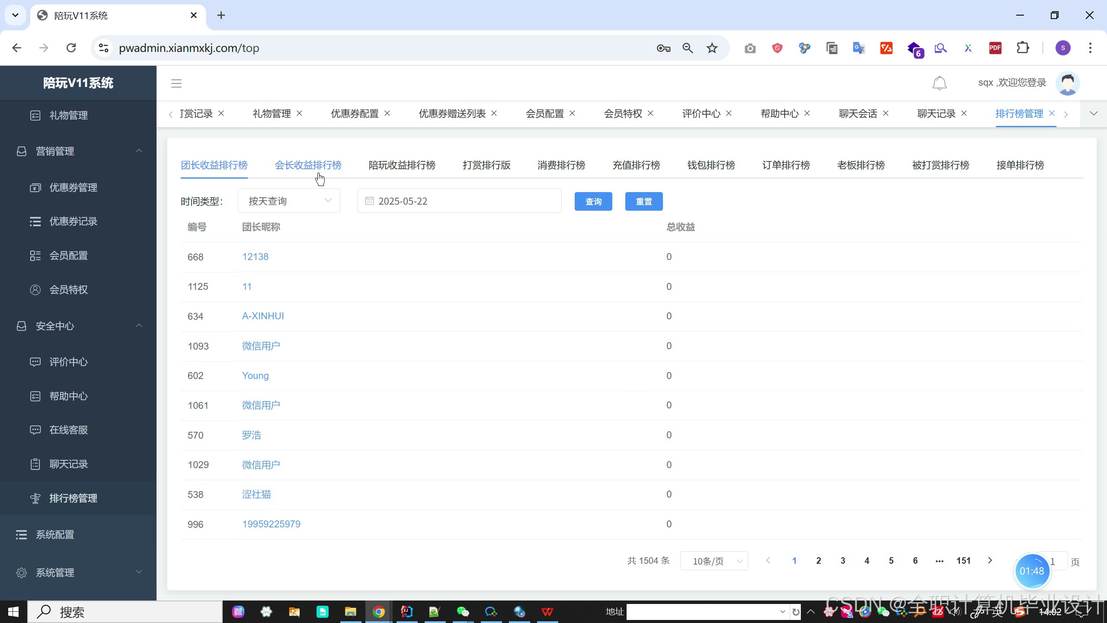Open the 罗浩 nickname link
This screenshot has height=623, width=1107.
(251, 435)
